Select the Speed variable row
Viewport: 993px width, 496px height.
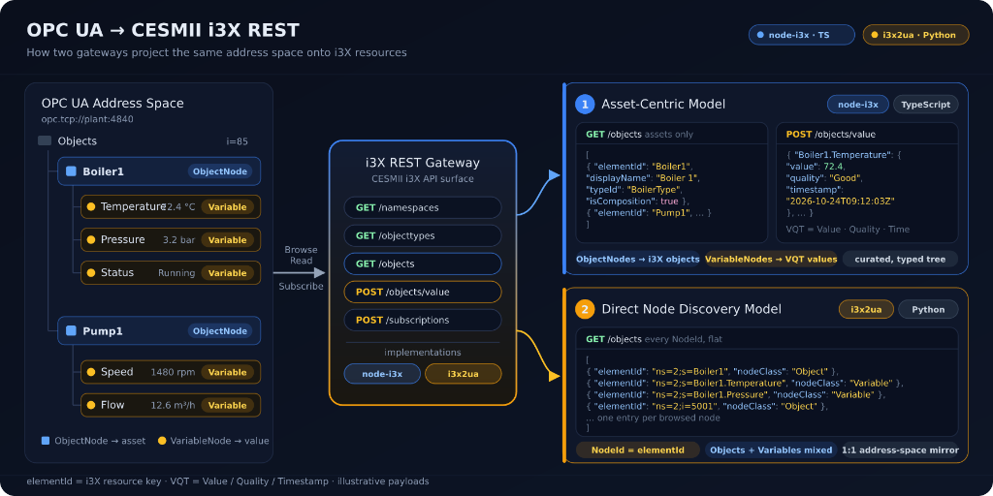(171, 372)
